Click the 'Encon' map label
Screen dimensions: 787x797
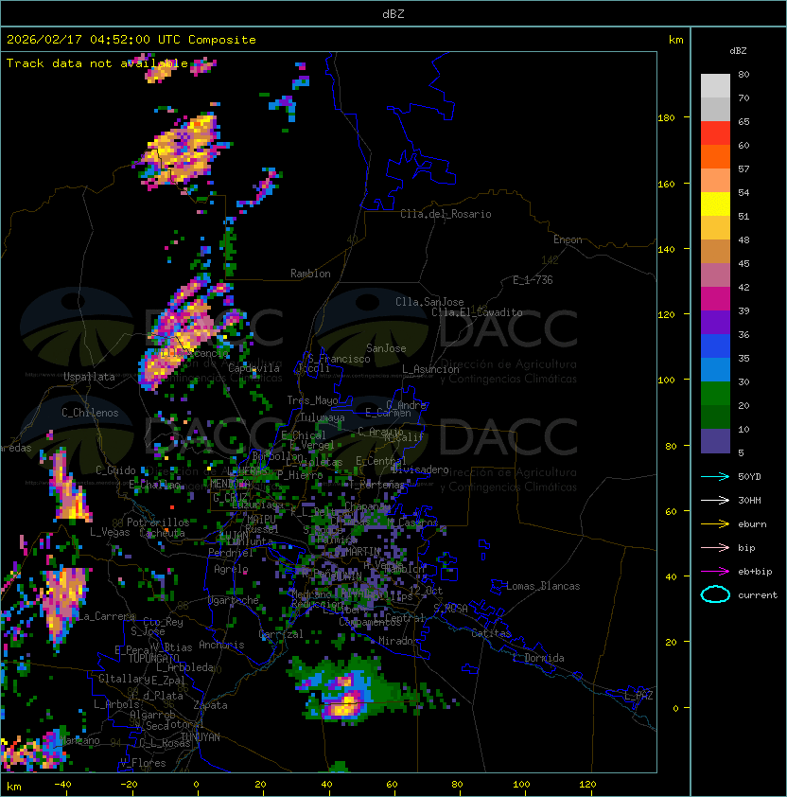[568, 239]
